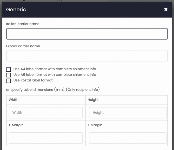174x150 pixels.
Task: Tick the A6 label format checkbox
Action: tap(9, 75)
